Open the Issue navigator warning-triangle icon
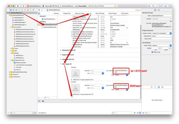The image size is (179, 124). [x=22, y=10]
